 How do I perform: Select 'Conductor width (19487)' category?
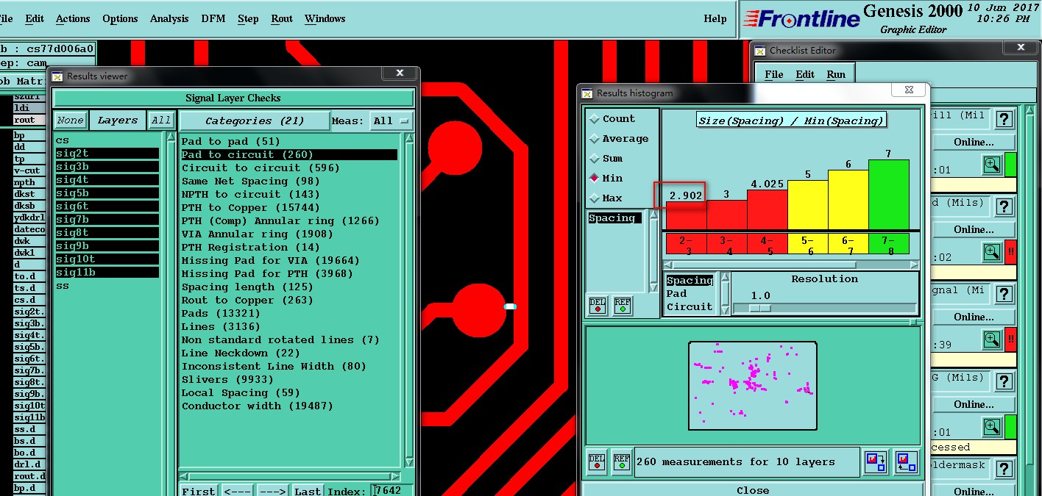point(258,406)
